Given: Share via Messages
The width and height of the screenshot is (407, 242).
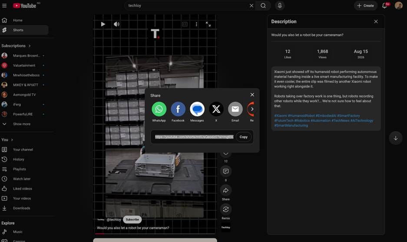Looking at the screenshot, I should (197, 109).
